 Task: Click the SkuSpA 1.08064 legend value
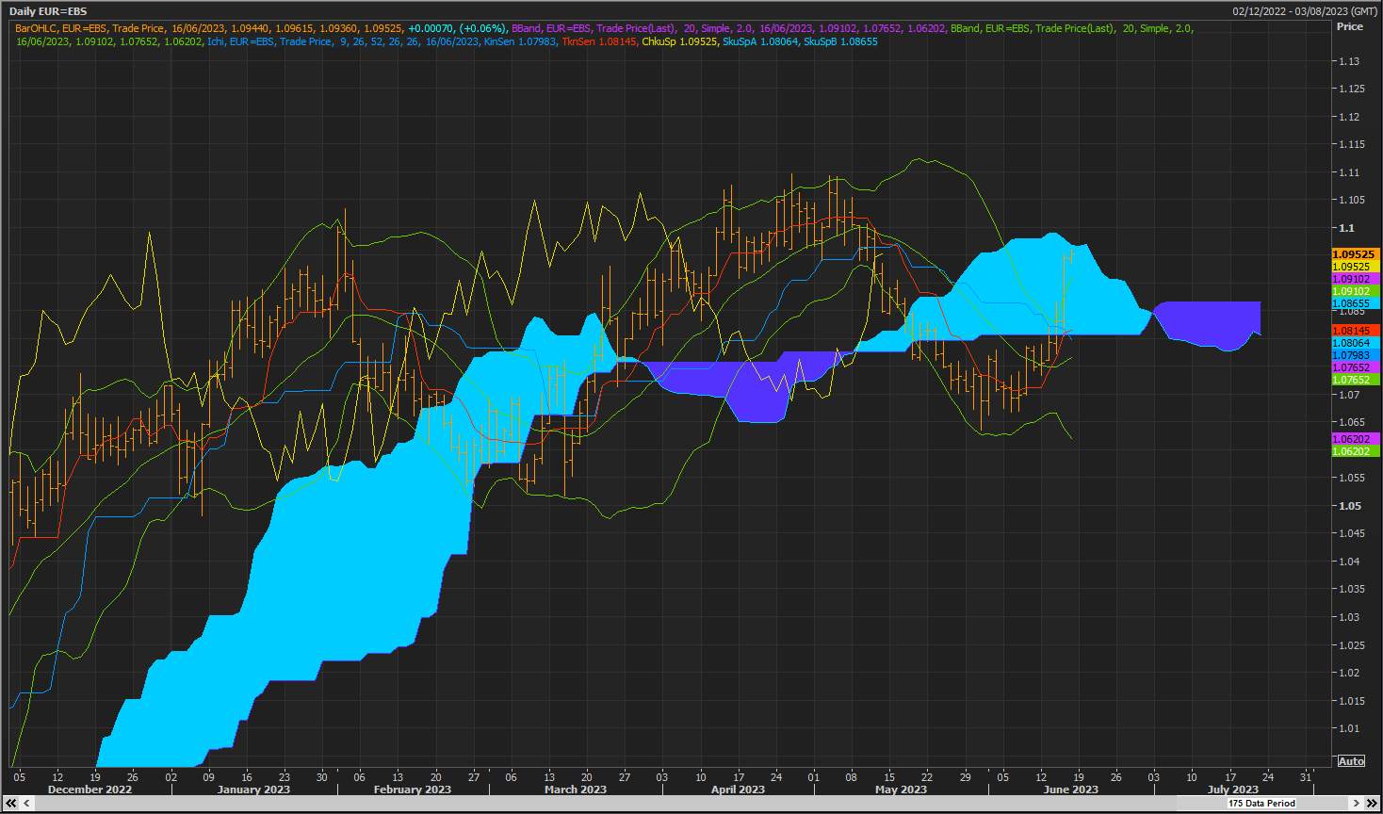pyautogui.click(x=761, y=41)
